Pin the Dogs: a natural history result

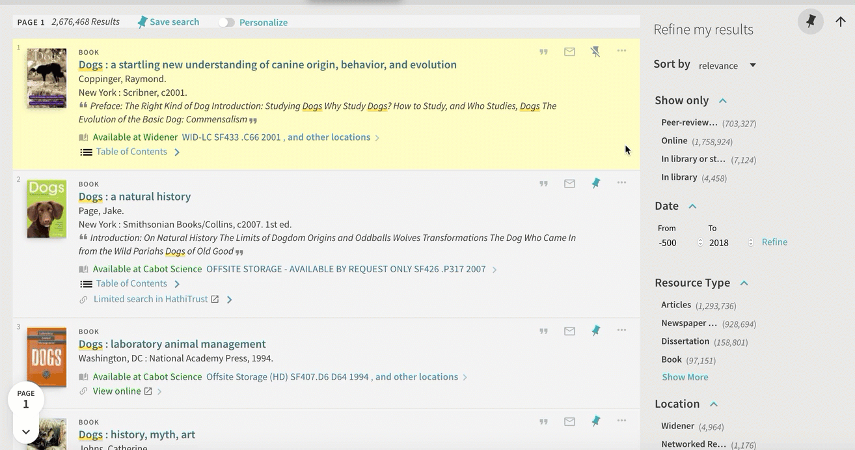coord(595,184)
